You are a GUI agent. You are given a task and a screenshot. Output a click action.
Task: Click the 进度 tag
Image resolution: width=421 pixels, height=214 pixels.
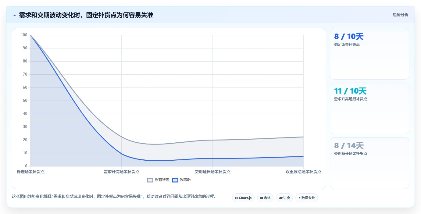pos(284,198)
